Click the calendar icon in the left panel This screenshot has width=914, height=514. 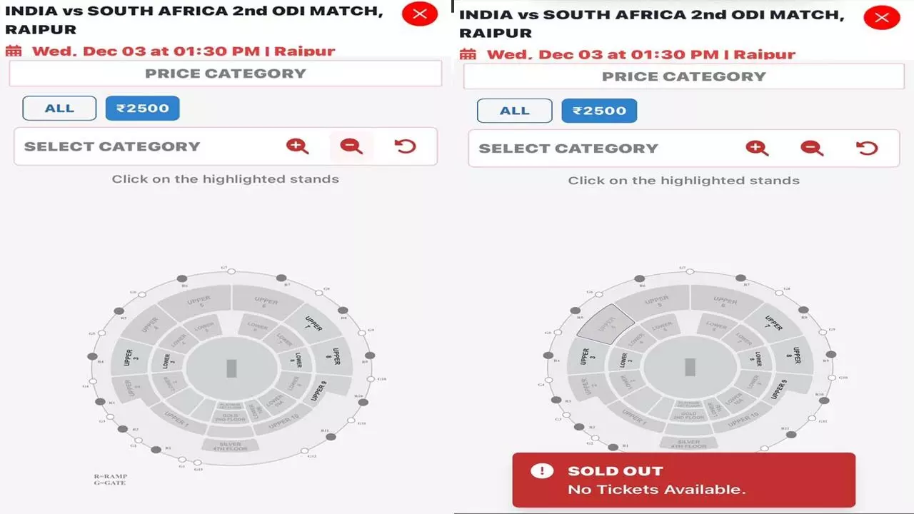[x=14, y=51]
